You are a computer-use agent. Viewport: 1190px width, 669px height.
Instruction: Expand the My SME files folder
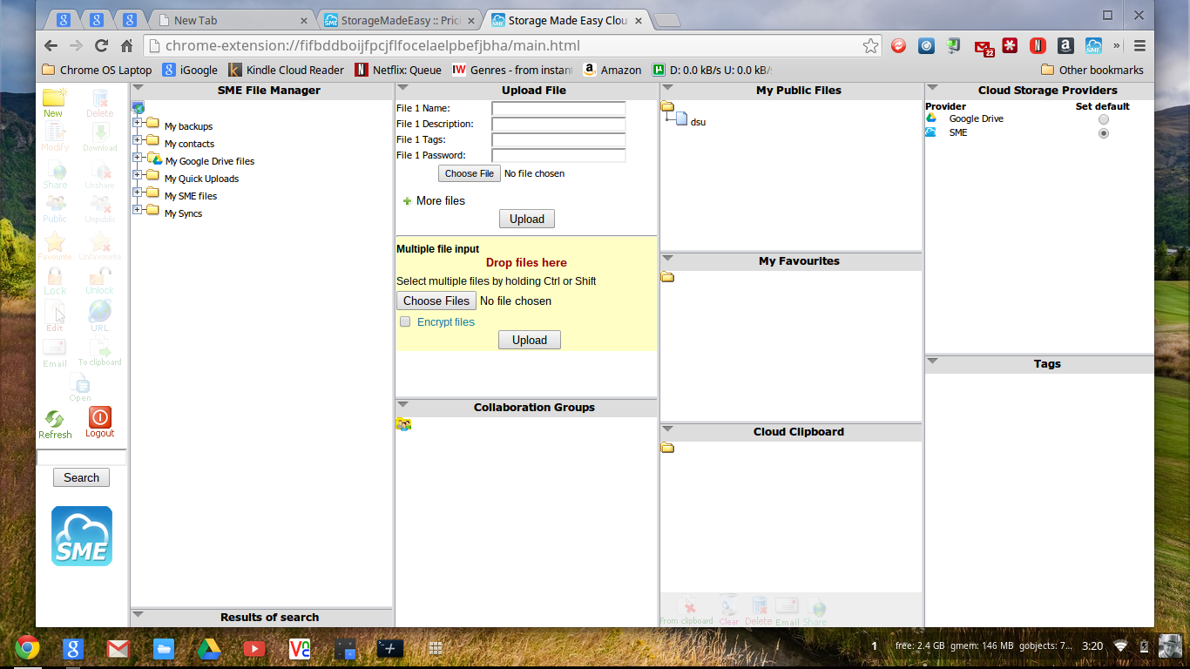tap(138, 192)
